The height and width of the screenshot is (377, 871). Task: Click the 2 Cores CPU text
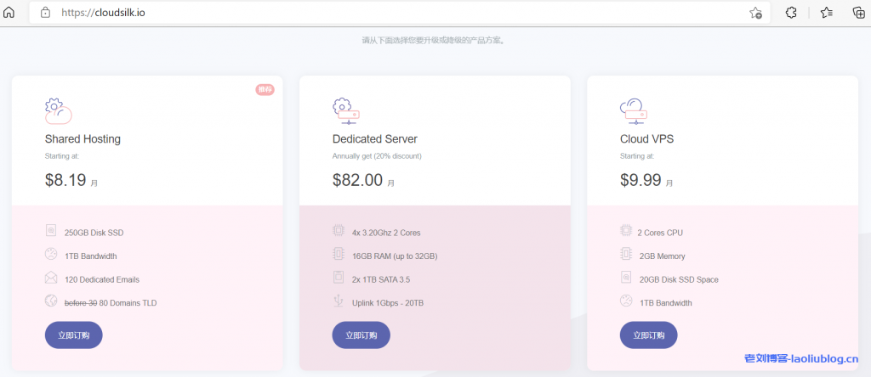tap(661, 233)
